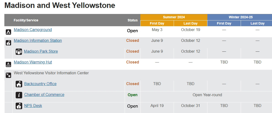Click the Chamber of Commerce info icon
This screenshot has height=113, width=272.
tap(19, 95)
